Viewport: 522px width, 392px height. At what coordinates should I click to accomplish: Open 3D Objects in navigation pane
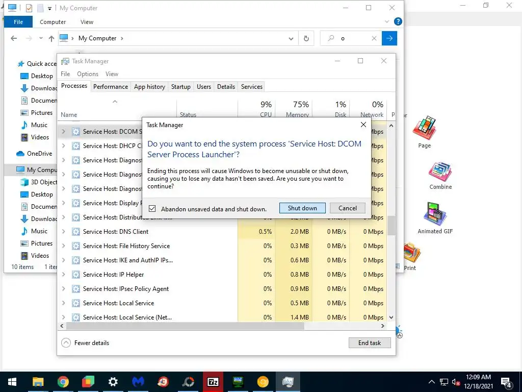(x=39, y=182)
